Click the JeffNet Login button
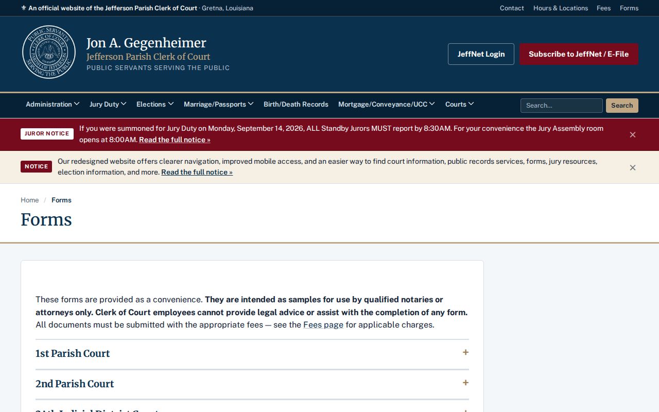Image resolution: width=659 pixels, height=412 pixels. pyautogui.click(x=481, y=54)
